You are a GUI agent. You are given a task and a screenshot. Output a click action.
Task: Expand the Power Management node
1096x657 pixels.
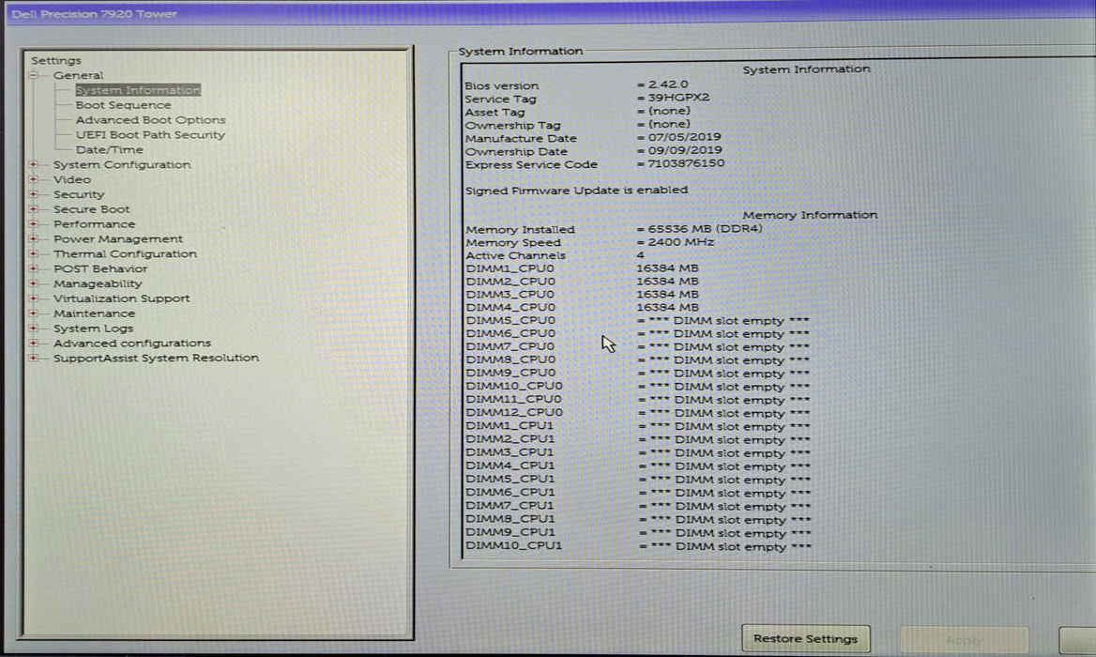[33, 238]
